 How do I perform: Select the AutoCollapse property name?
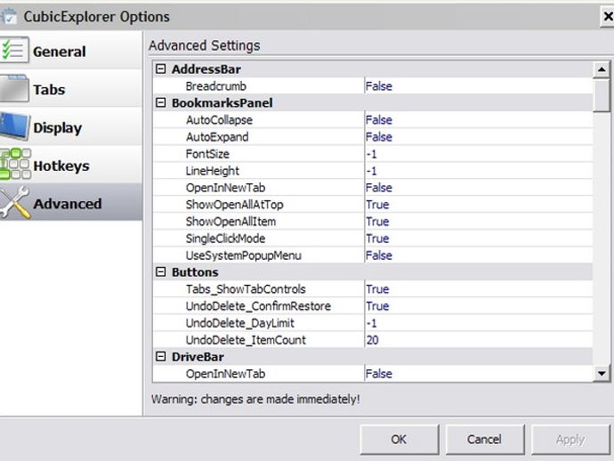tap(219, 120)
